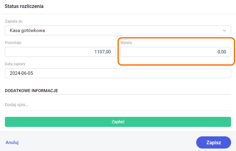The image size is (236, 151).
Task: Click the Status rozliczenia dialog title
Action: (x=24, y=6)
